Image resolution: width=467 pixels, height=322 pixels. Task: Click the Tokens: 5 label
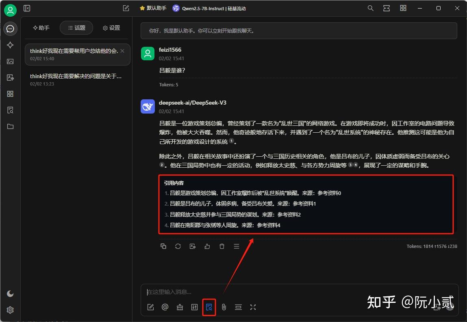[x=169, y=85]
